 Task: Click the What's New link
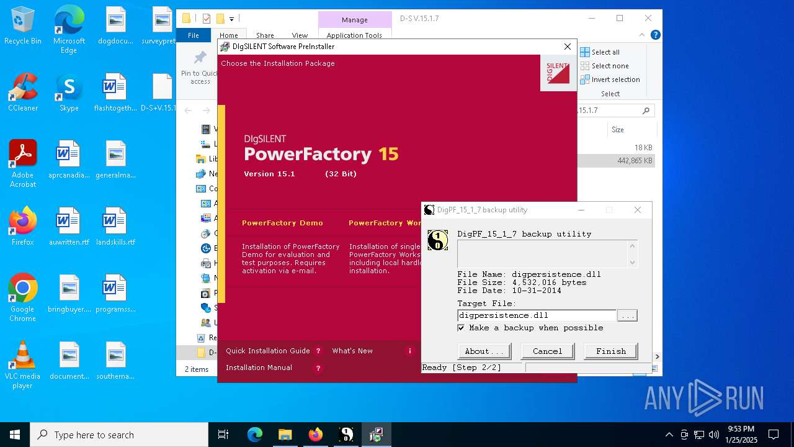[x=352, y=351]
